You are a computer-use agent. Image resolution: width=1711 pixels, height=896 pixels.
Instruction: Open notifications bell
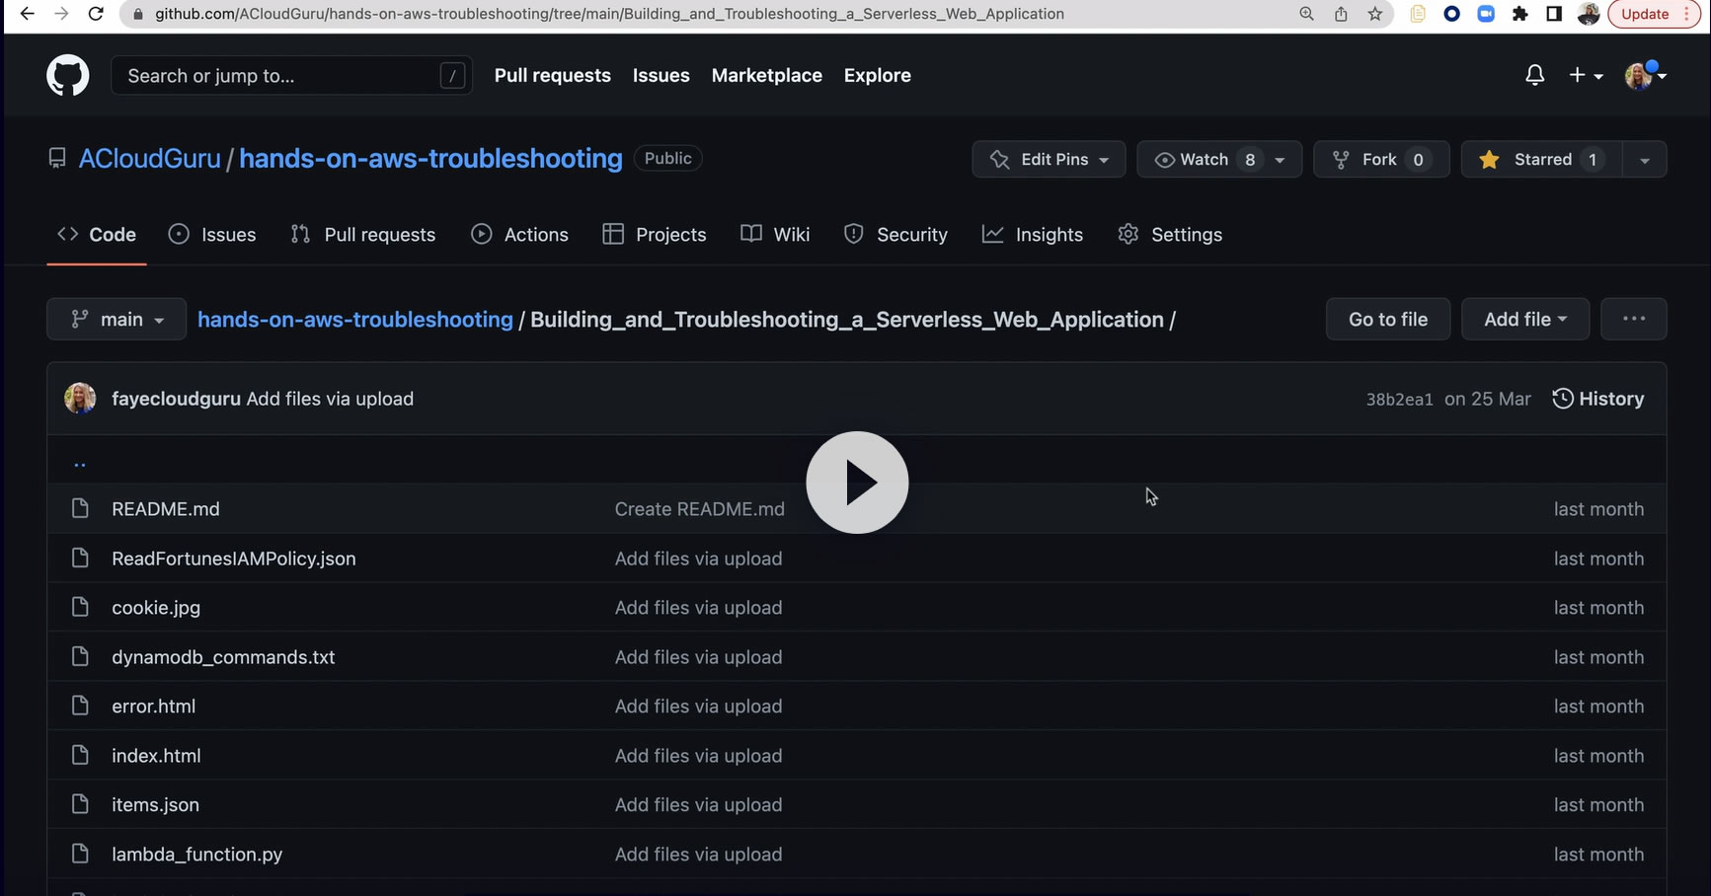1534,75
